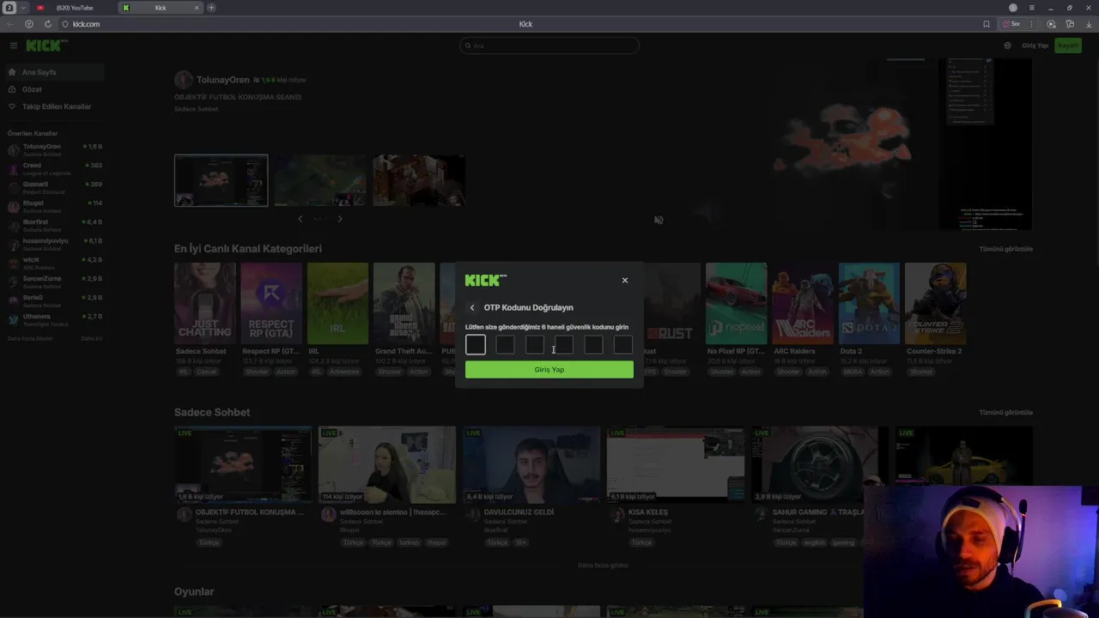Click the green Kaydol sign-up button
The height and width of the screenshot is (618, 1099).
1068,45
